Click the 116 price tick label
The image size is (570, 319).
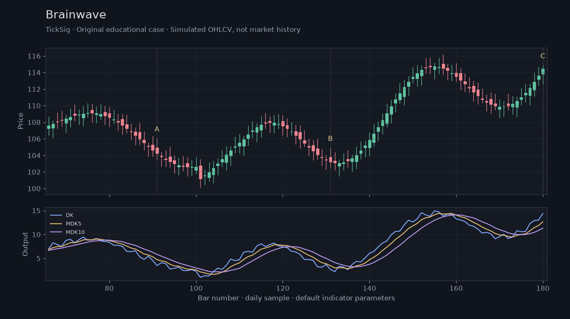tap(34, 56)
